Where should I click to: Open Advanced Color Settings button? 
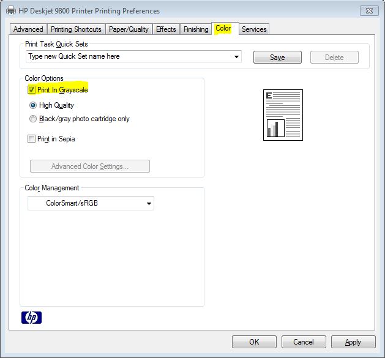pyautogui.click(x=90, y=166)
